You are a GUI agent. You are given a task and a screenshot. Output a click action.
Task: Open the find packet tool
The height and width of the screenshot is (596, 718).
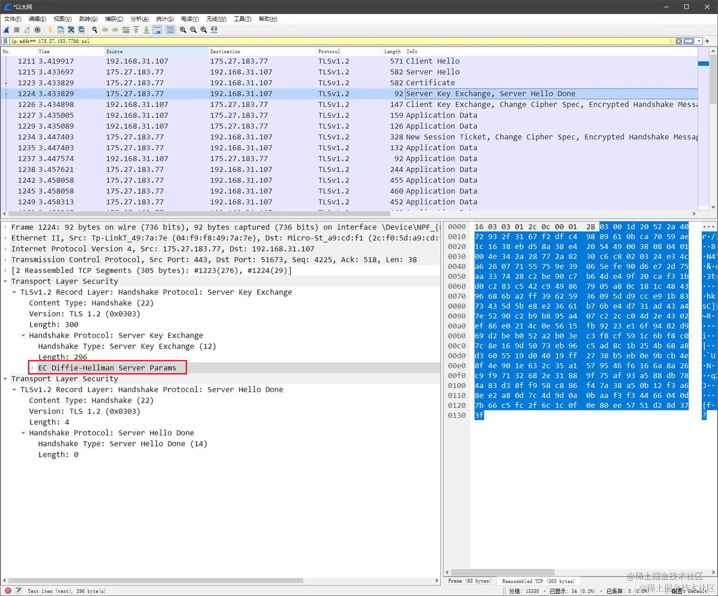[94, 30]
